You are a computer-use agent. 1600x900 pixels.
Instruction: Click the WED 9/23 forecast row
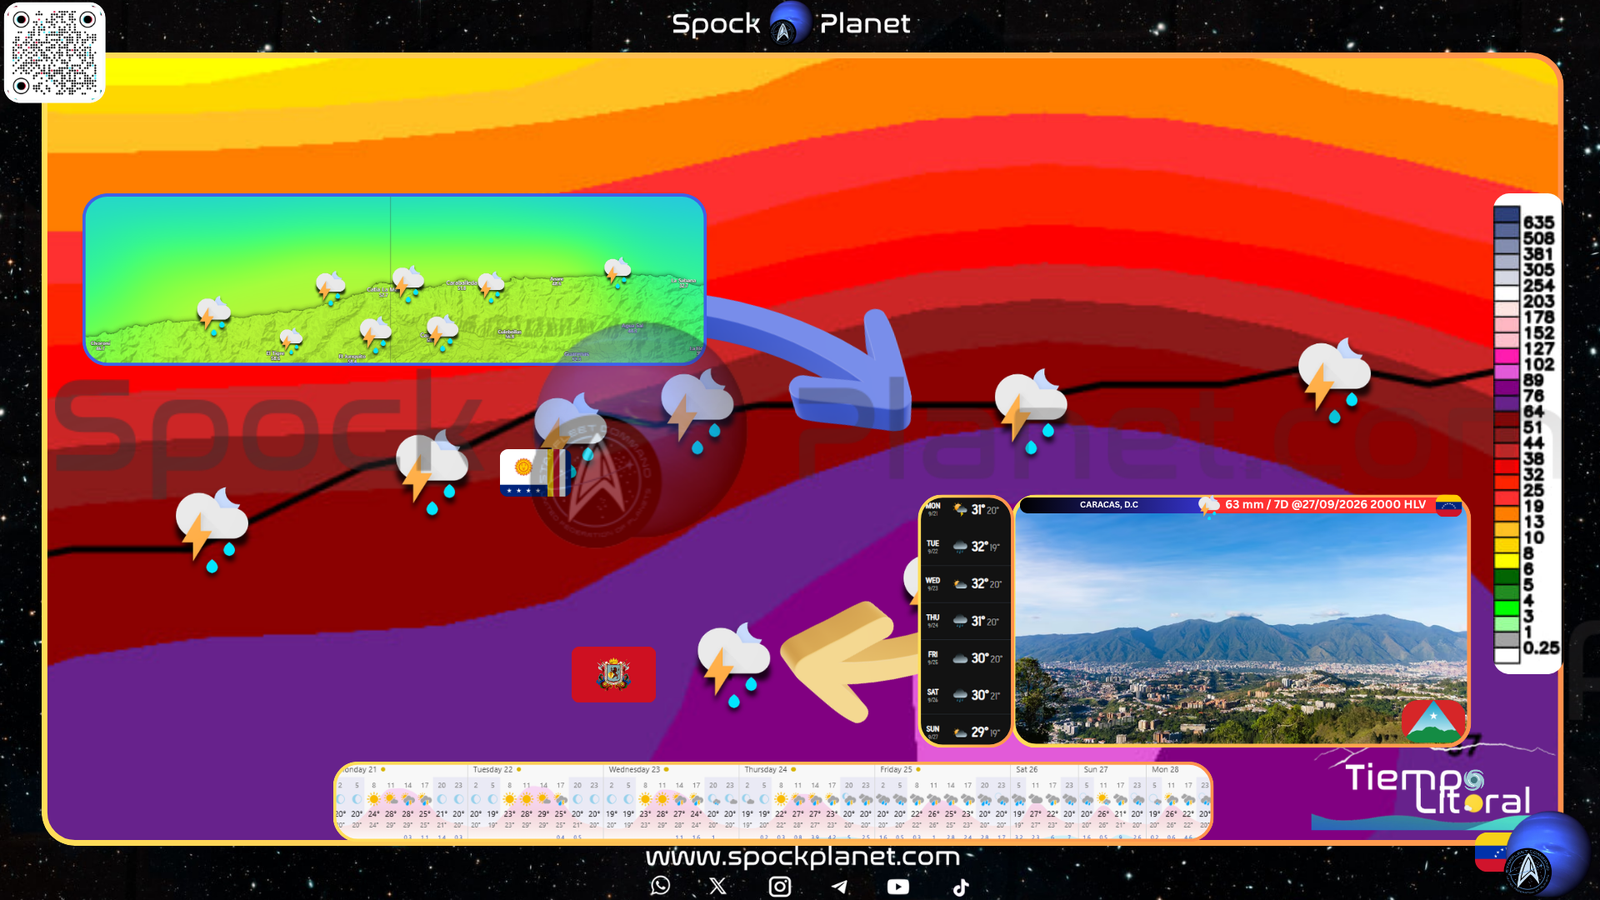click(964, 583)
